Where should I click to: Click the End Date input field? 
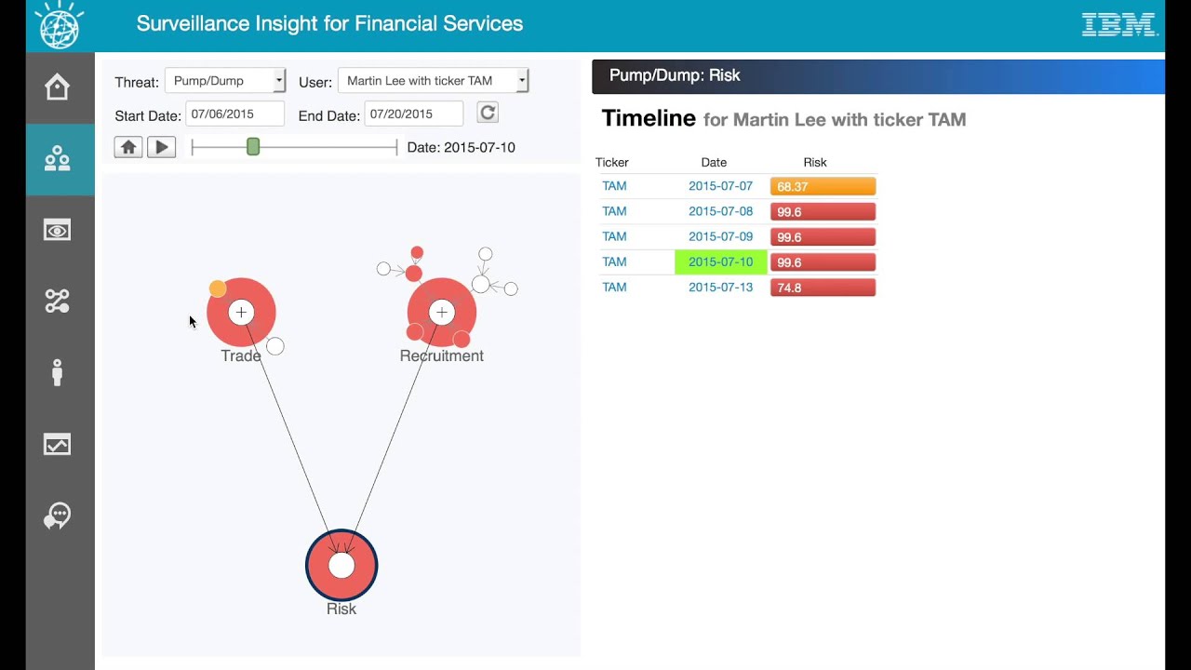tap(413, 114)
